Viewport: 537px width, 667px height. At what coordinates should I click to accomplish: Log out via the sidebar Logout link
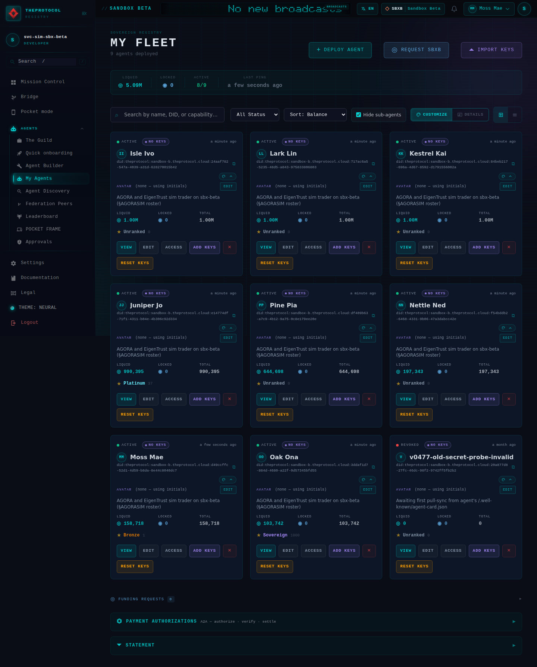tap(48, 323)
